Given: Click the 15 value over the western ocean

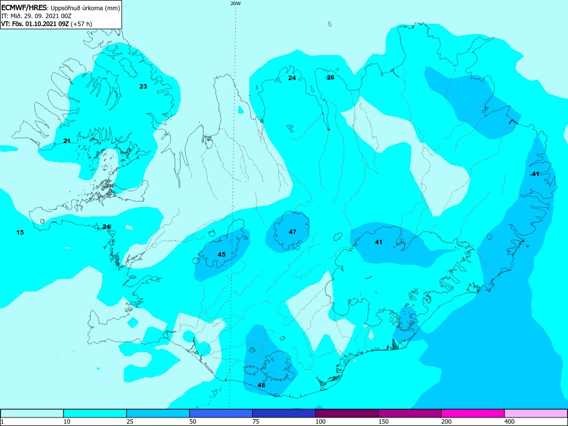Looking at the screenshot, I should tap(20, 232).
